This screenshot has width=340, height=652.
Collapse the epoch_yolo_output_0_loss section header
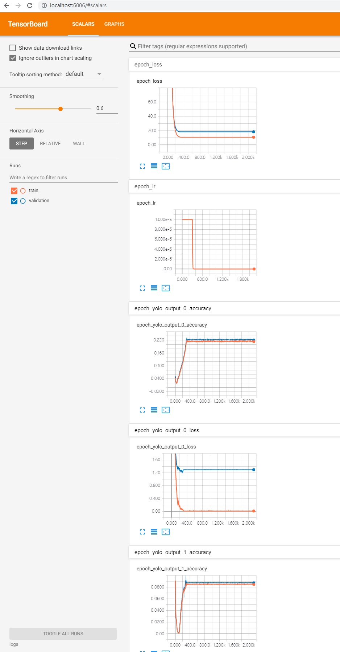click(235, 430)
